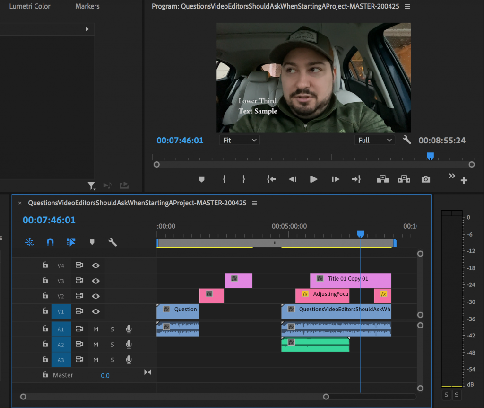Click Master track go-to-end icon
Image resolution: width=484 pixels, height=408 pixels.
point(147,372)
